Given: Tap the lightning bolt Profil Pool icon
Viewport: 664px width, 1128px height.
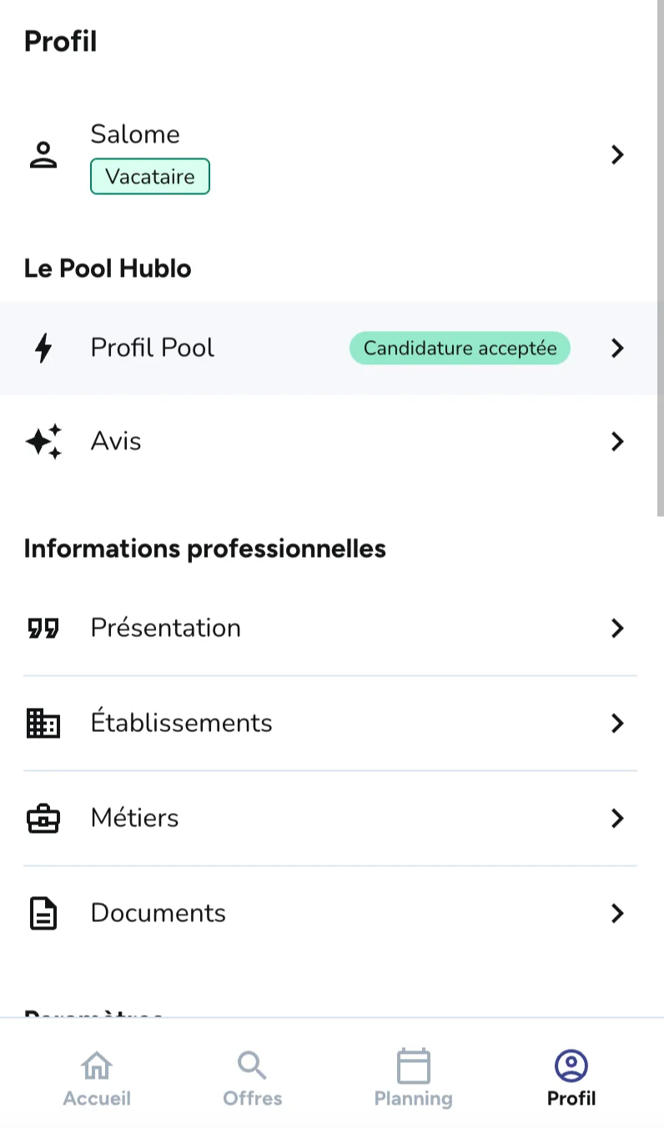Looking at the screenshot, I should tap(43, 348).
